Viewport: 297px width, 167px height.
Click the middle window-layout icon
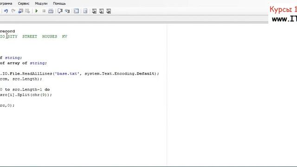pos(101,11)
